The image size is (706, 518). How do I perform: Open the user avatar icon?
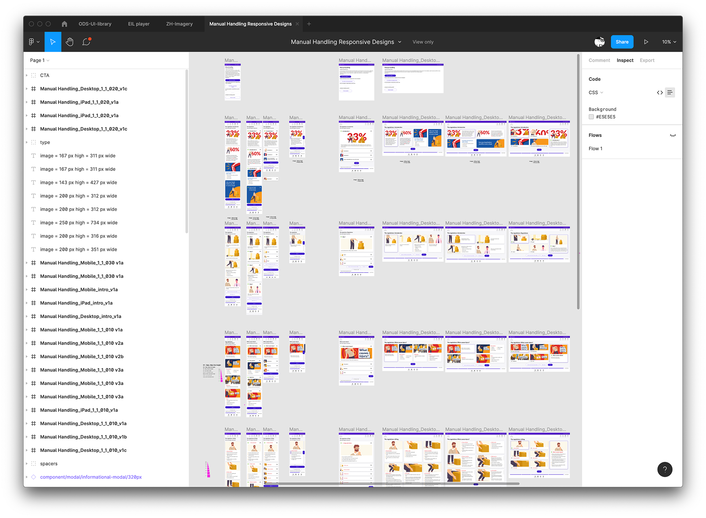tap(600, 42)
